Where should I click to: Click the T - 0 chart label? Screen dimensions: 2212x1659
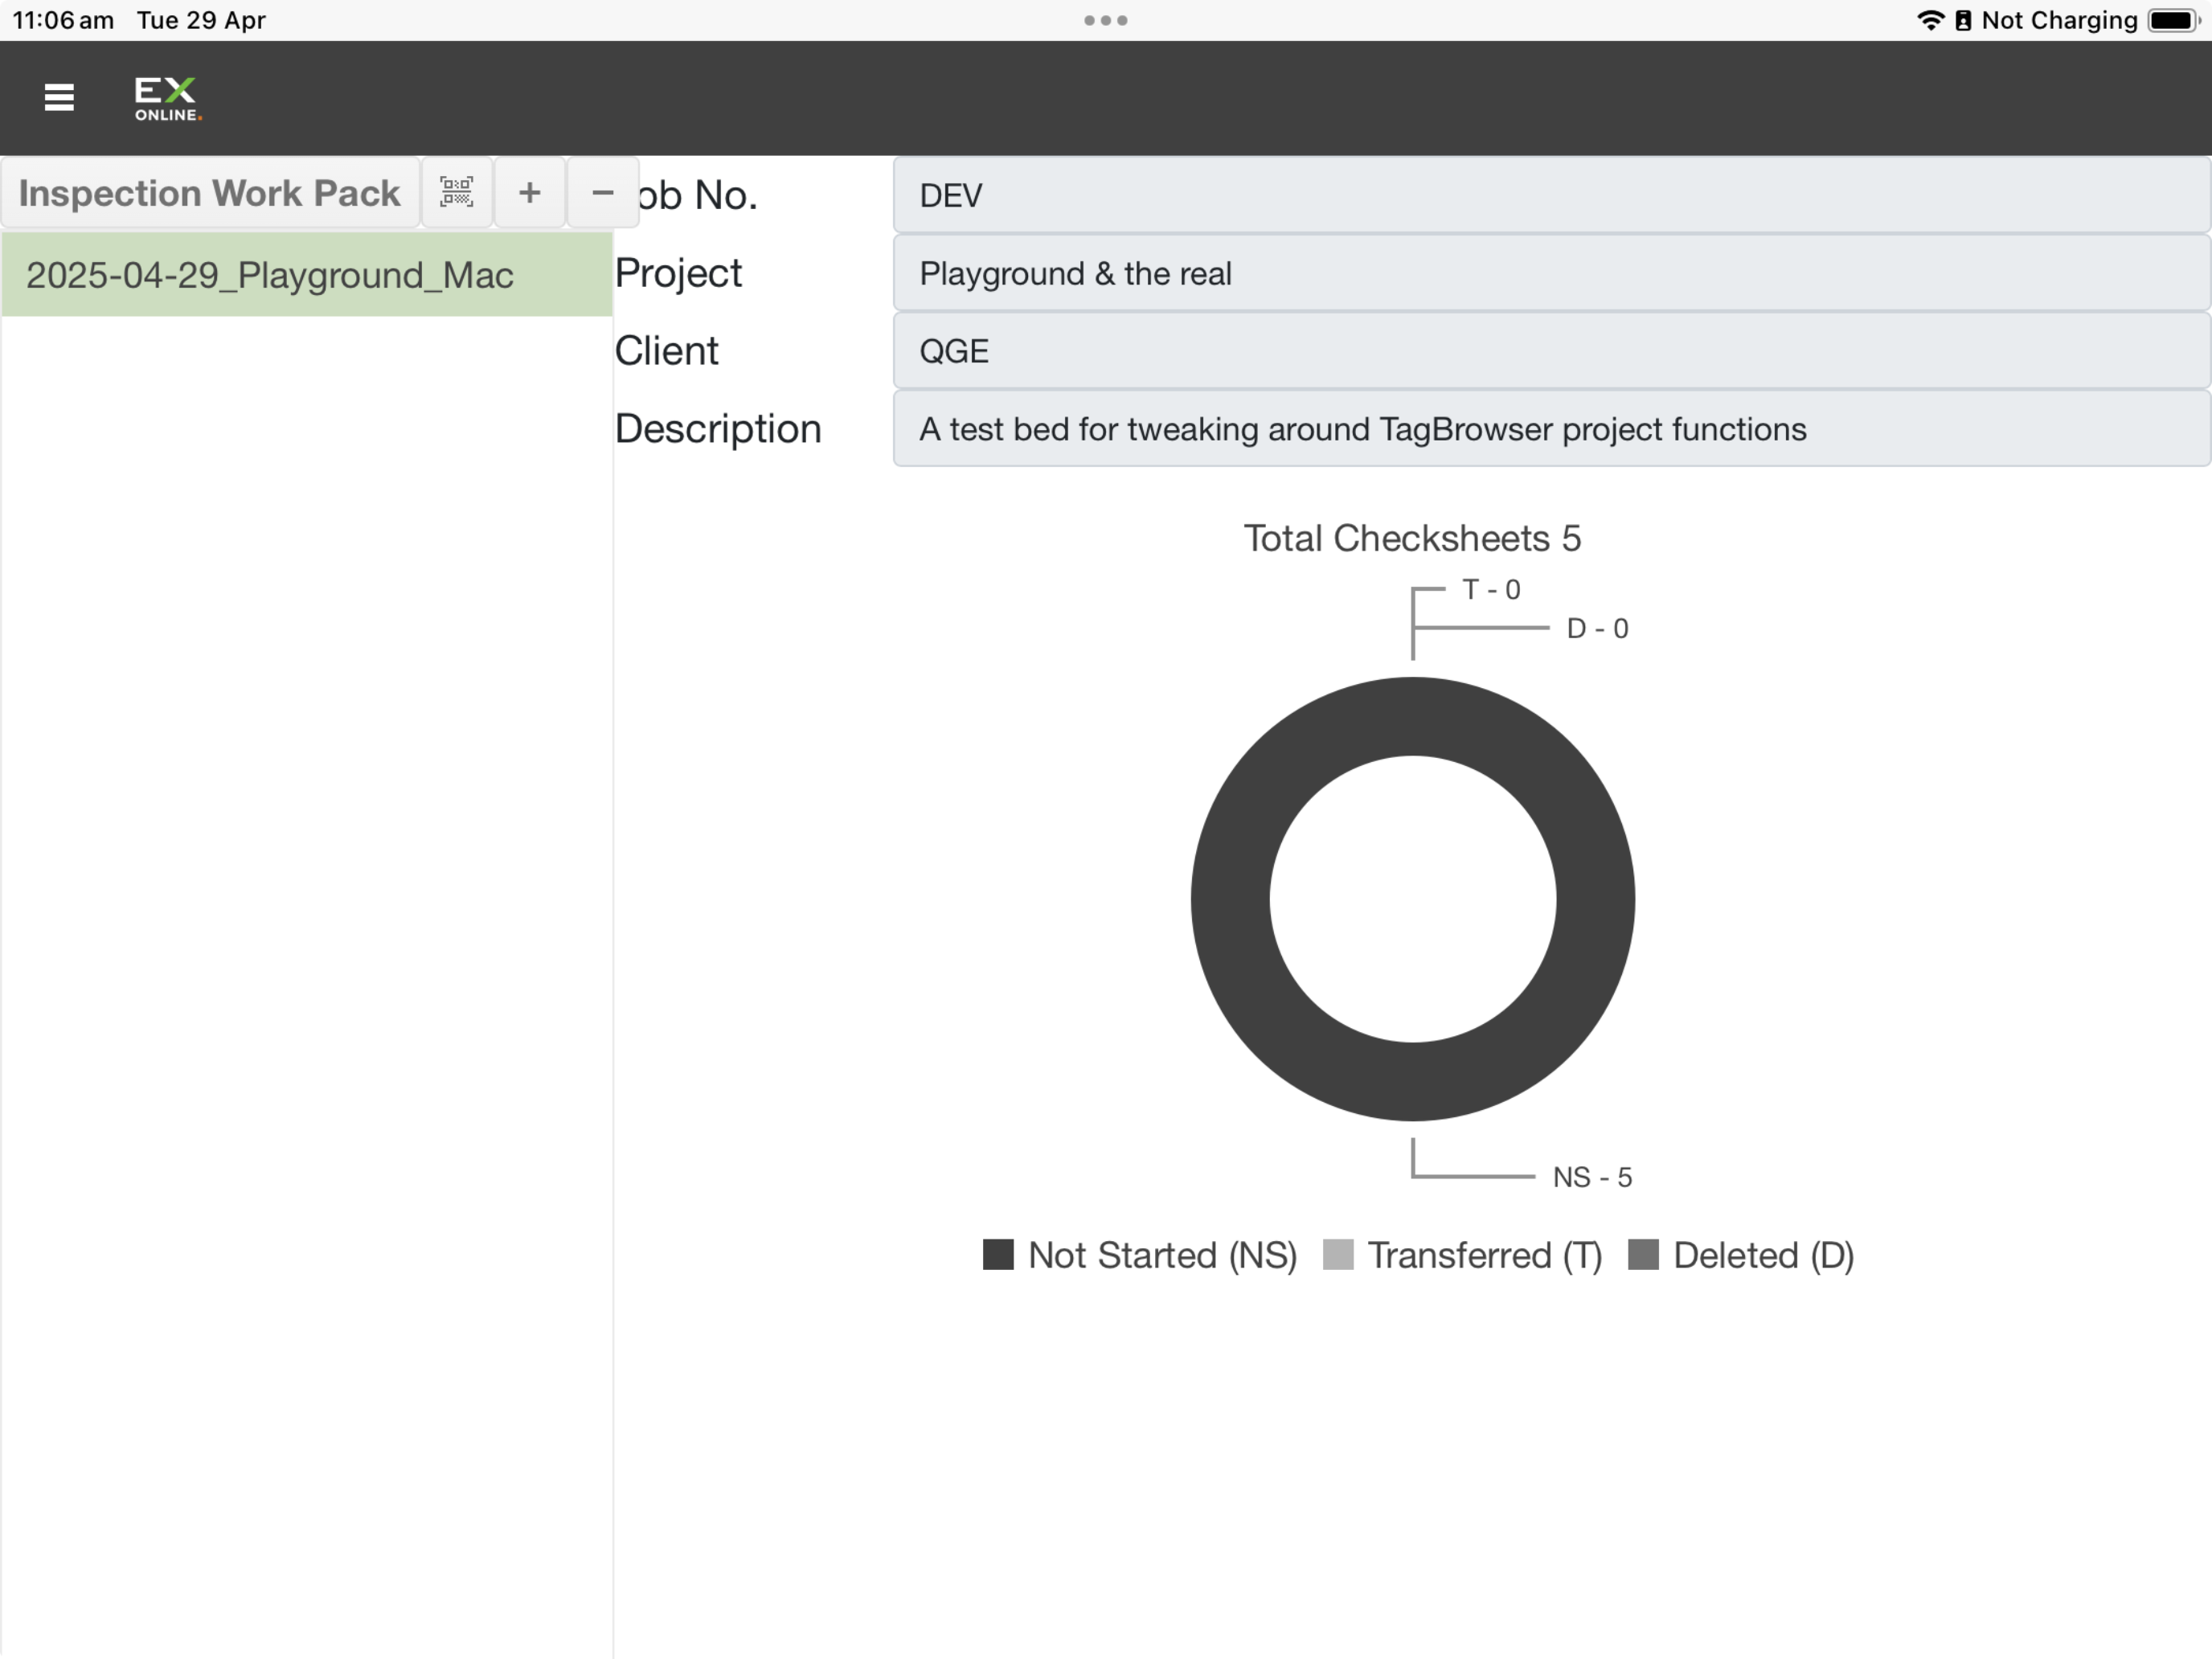(x=1491, y=589)
